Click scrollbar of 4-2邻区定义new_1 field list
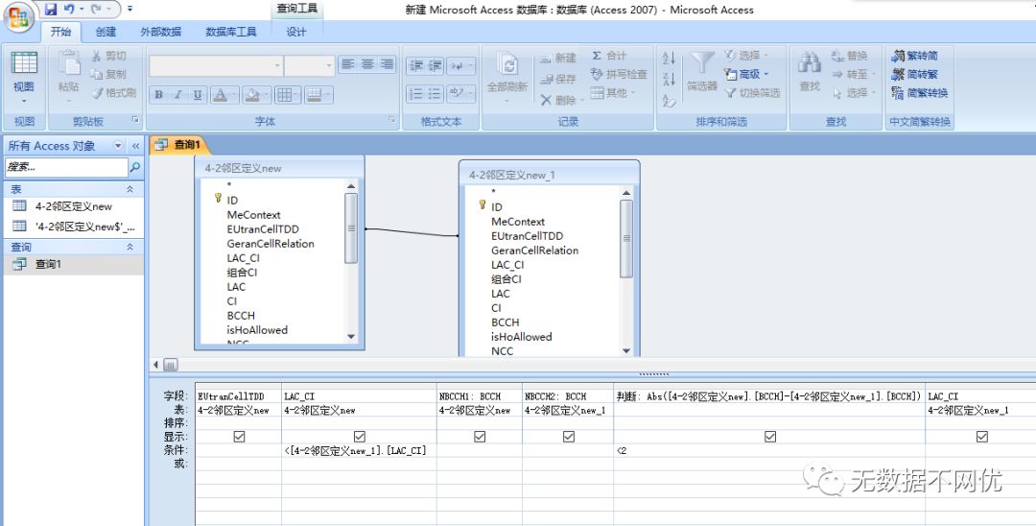This screenshot has width=1036, height=526. pos(625,239)
